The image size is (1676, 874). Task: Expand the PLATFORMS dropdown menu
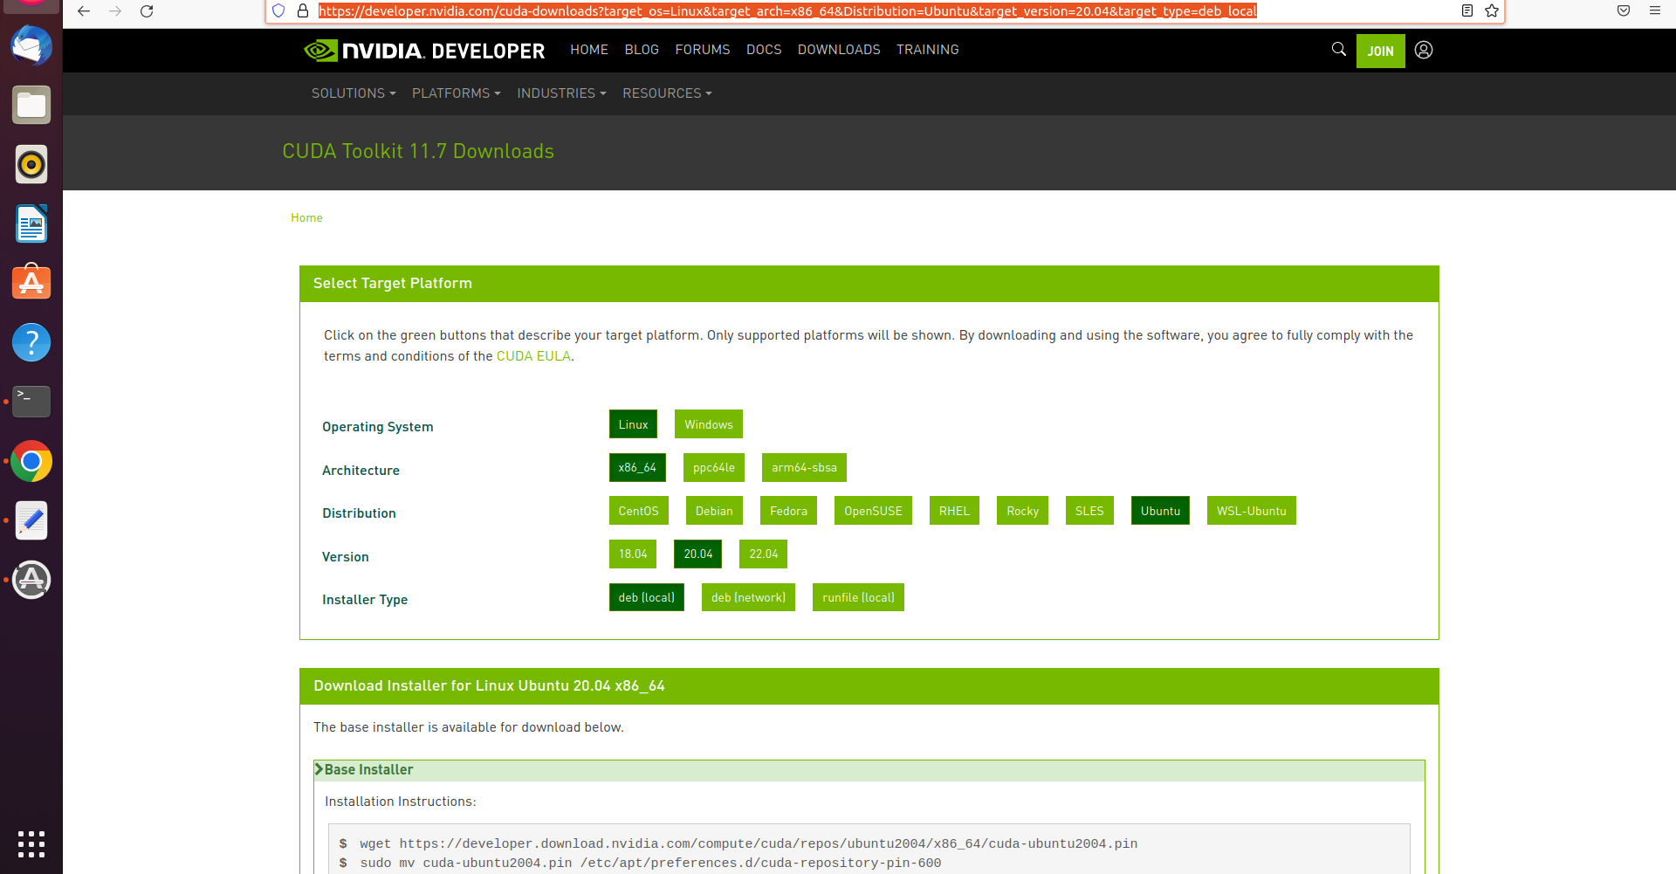point(457,93)
